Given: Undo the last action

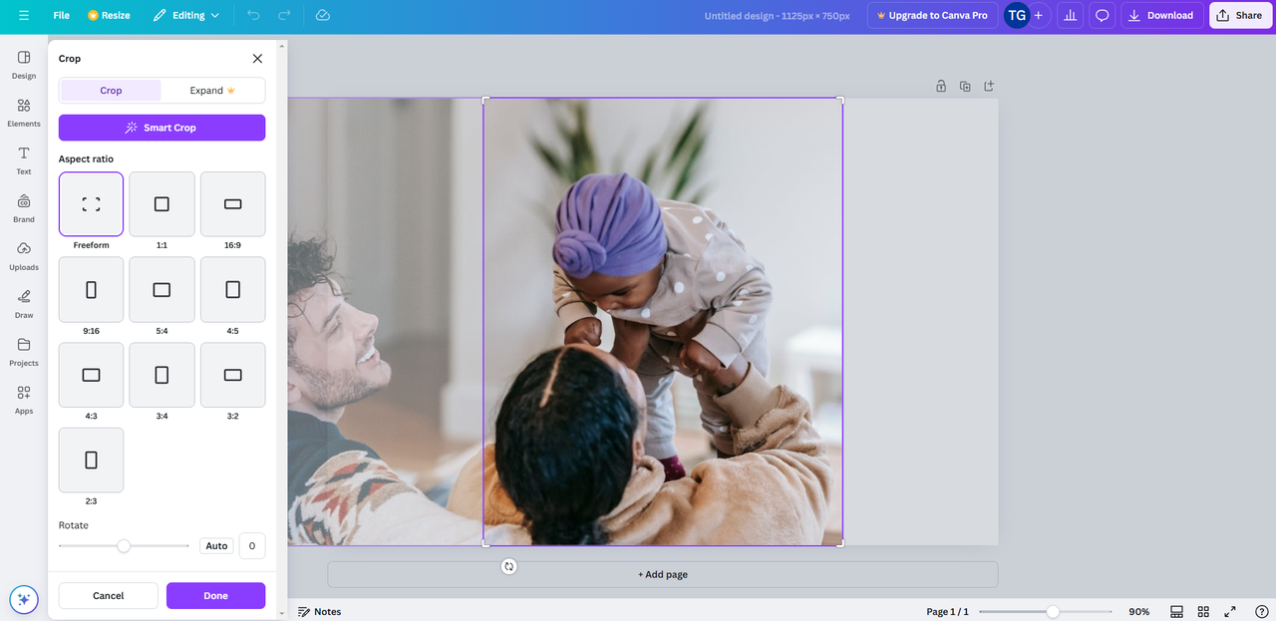Looking at the screenshot, I should pos(253,15).
